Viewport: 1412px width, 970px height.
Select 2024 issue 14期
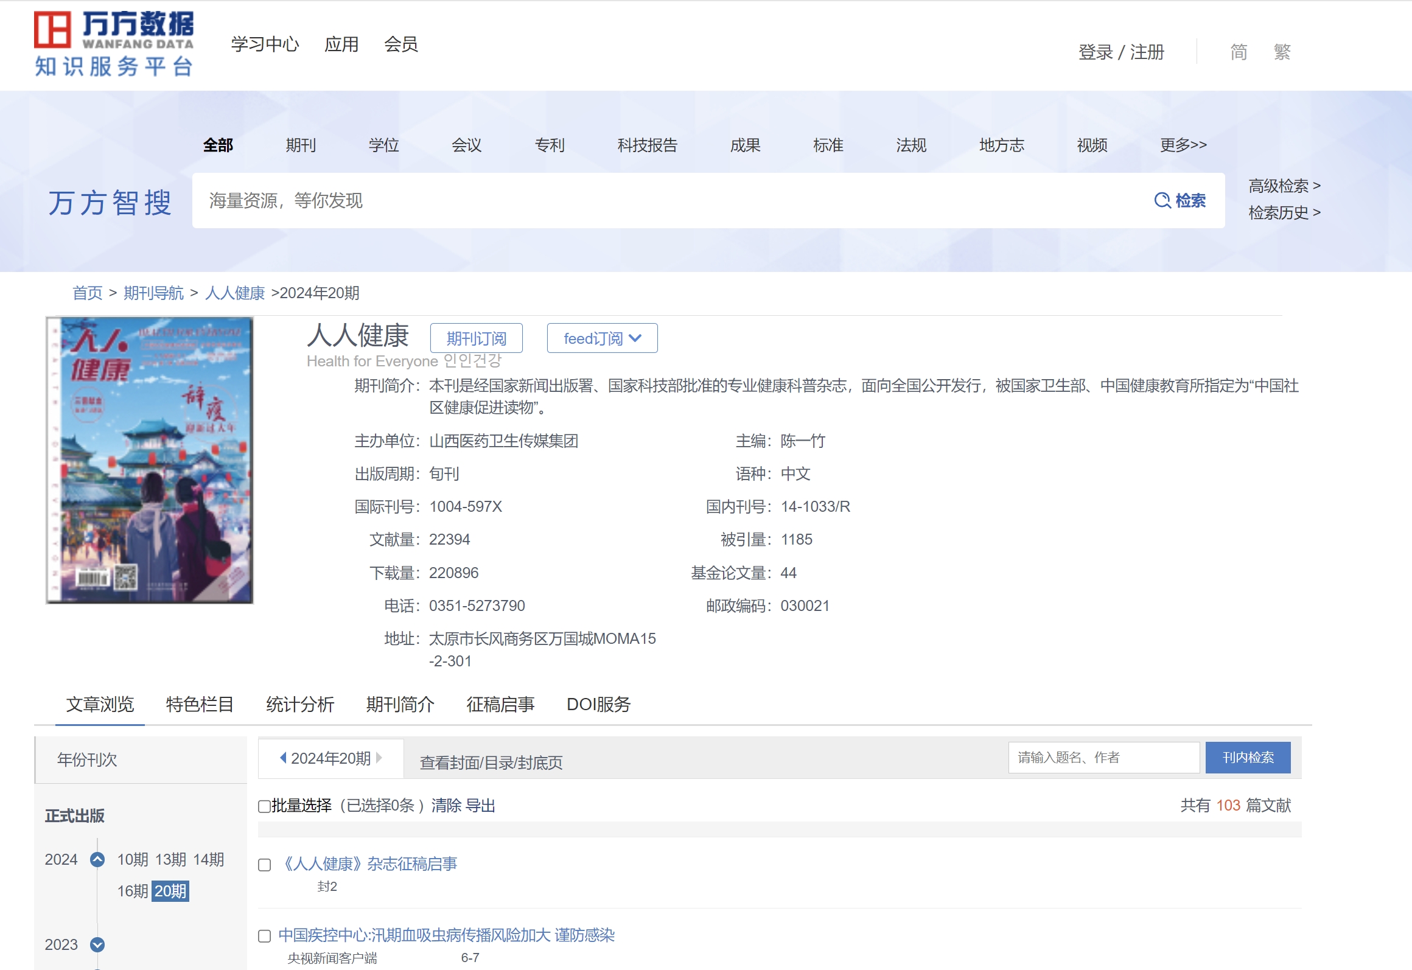click(x=209, y=859)
